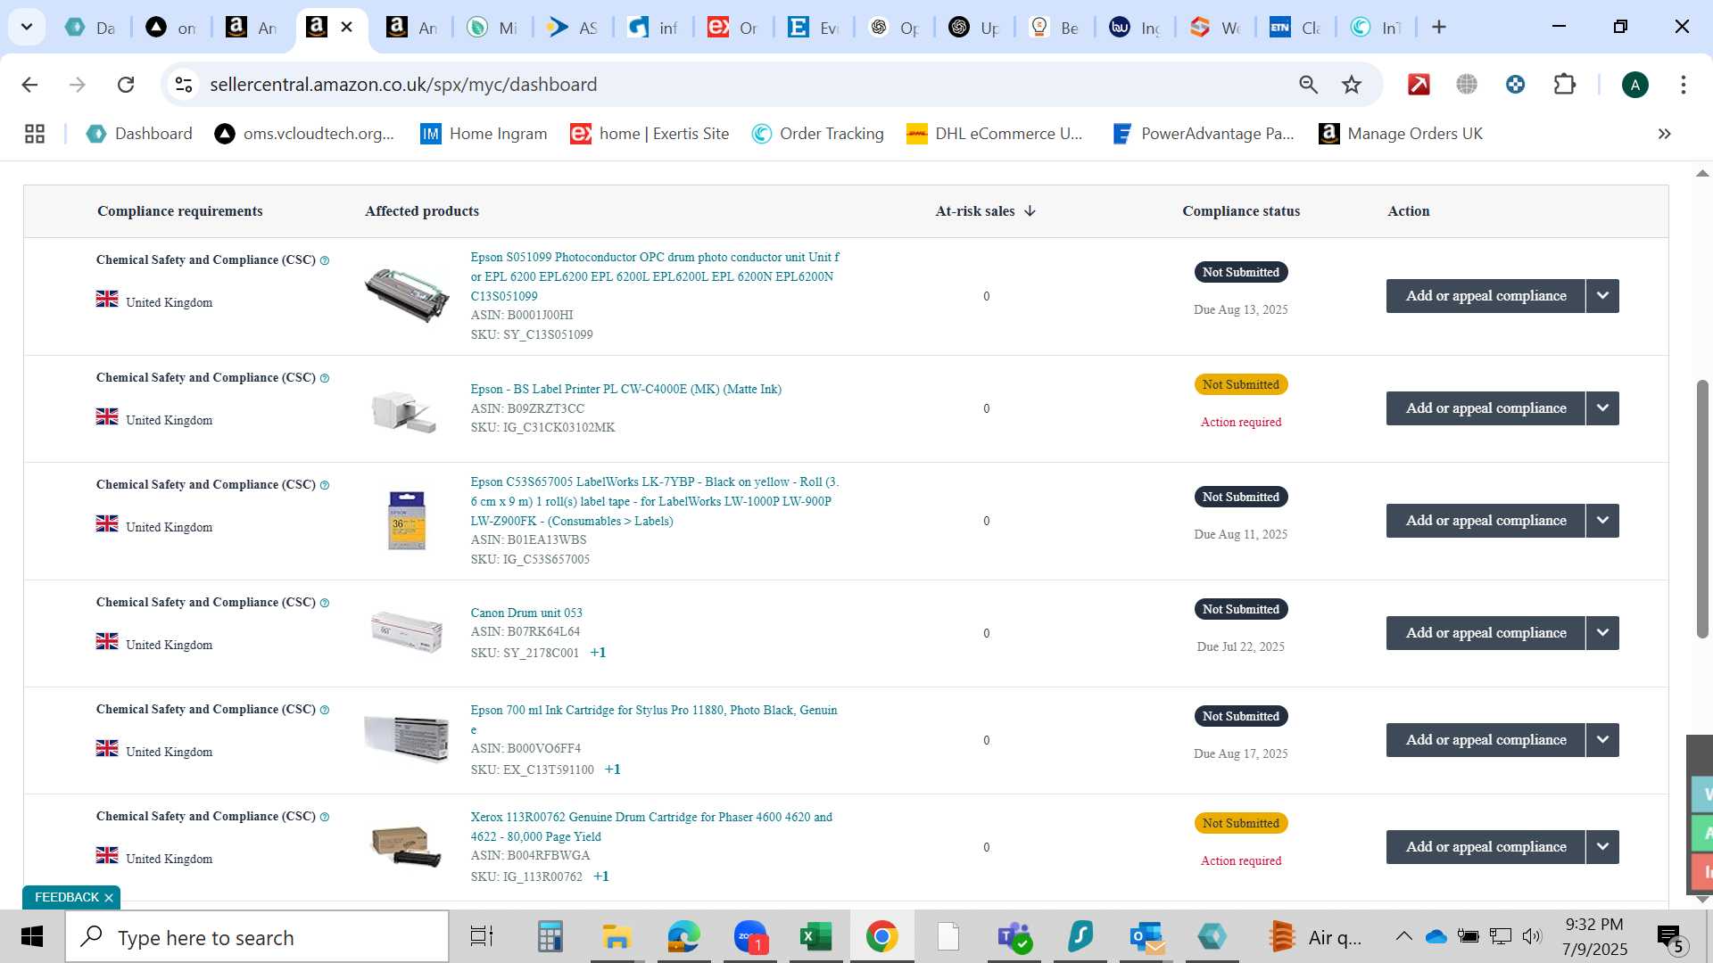Switch to the Mi browser tab
1713x963 pixels.
[493, 28]
